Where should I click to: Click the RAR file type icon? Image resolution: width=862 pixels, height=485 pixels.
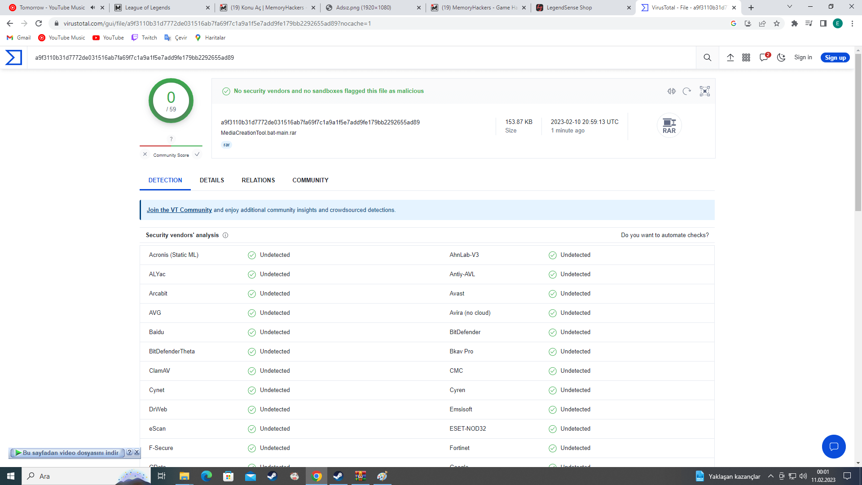(669, 126)
